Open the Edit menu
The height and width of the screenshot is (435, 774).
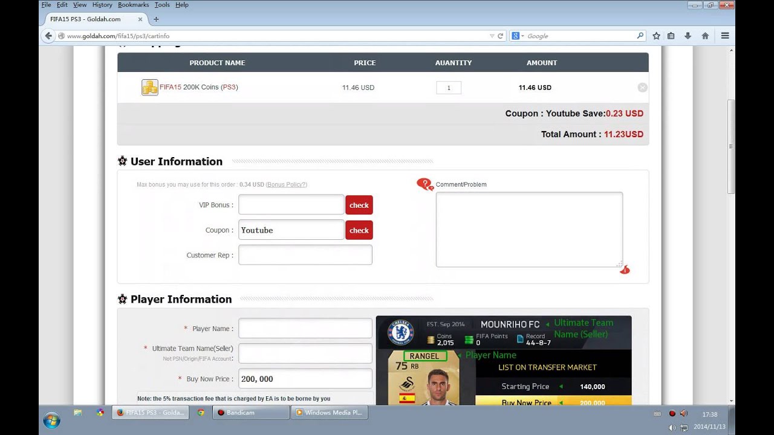tap(62, 5)
